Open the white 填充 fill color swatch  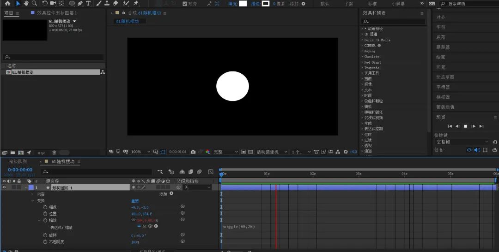[243, 4]
